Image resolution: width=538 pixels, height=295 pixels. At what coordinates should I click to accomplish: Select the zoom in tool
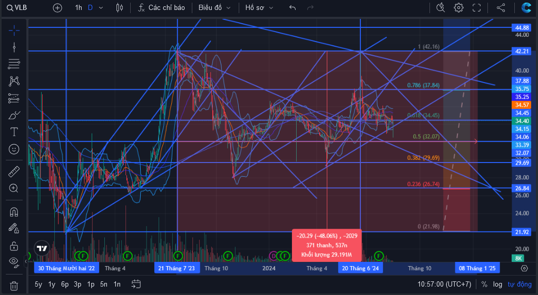click(14, 188)
